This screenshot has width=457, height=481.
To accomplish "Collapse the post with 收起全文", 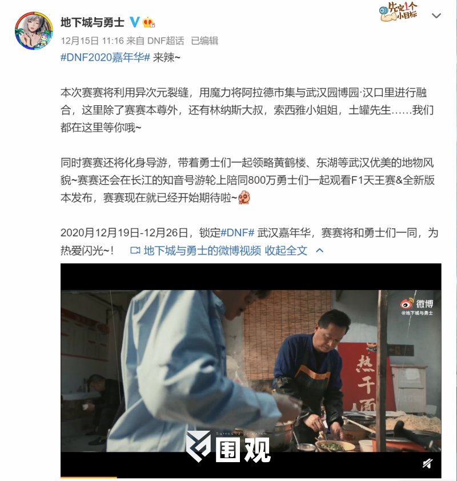I will tap(286, 251).
